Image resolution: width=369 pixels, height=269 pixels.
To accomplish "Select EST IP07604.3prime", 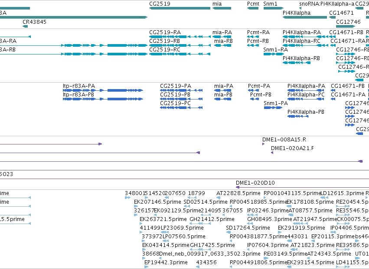I will 268,245.
